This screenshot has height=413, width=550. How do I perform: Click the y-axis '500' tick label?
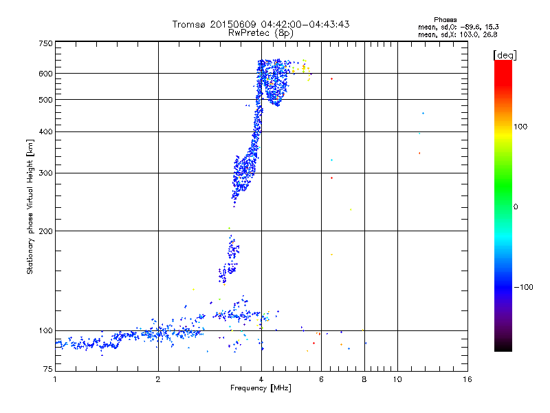pyautogui.click(x=45, y=100)
